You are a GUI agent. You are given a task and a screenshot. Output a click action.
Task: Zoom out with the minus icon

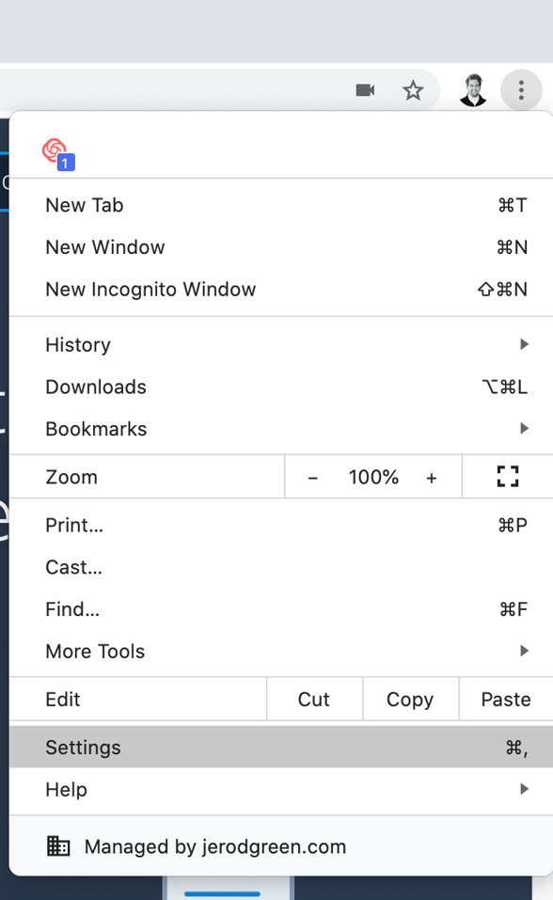point(312,477)
